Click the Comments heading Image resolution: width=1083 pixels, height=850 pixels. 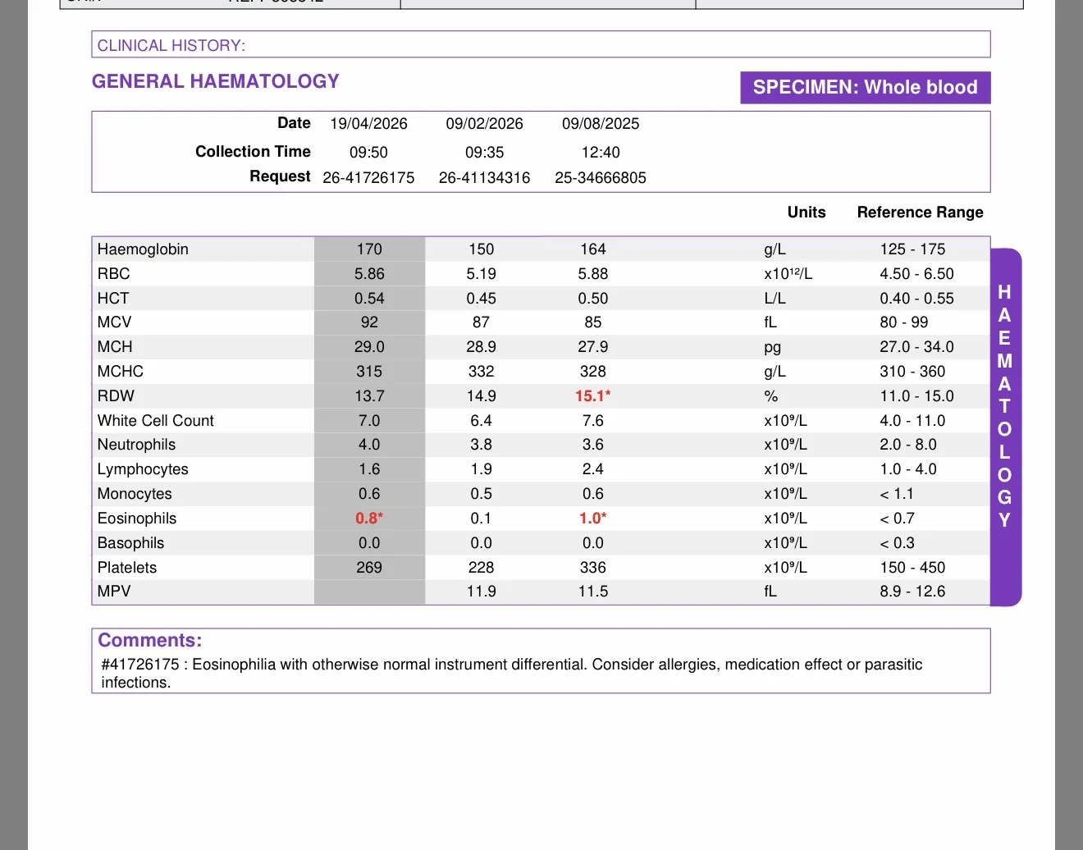(150, 641)
